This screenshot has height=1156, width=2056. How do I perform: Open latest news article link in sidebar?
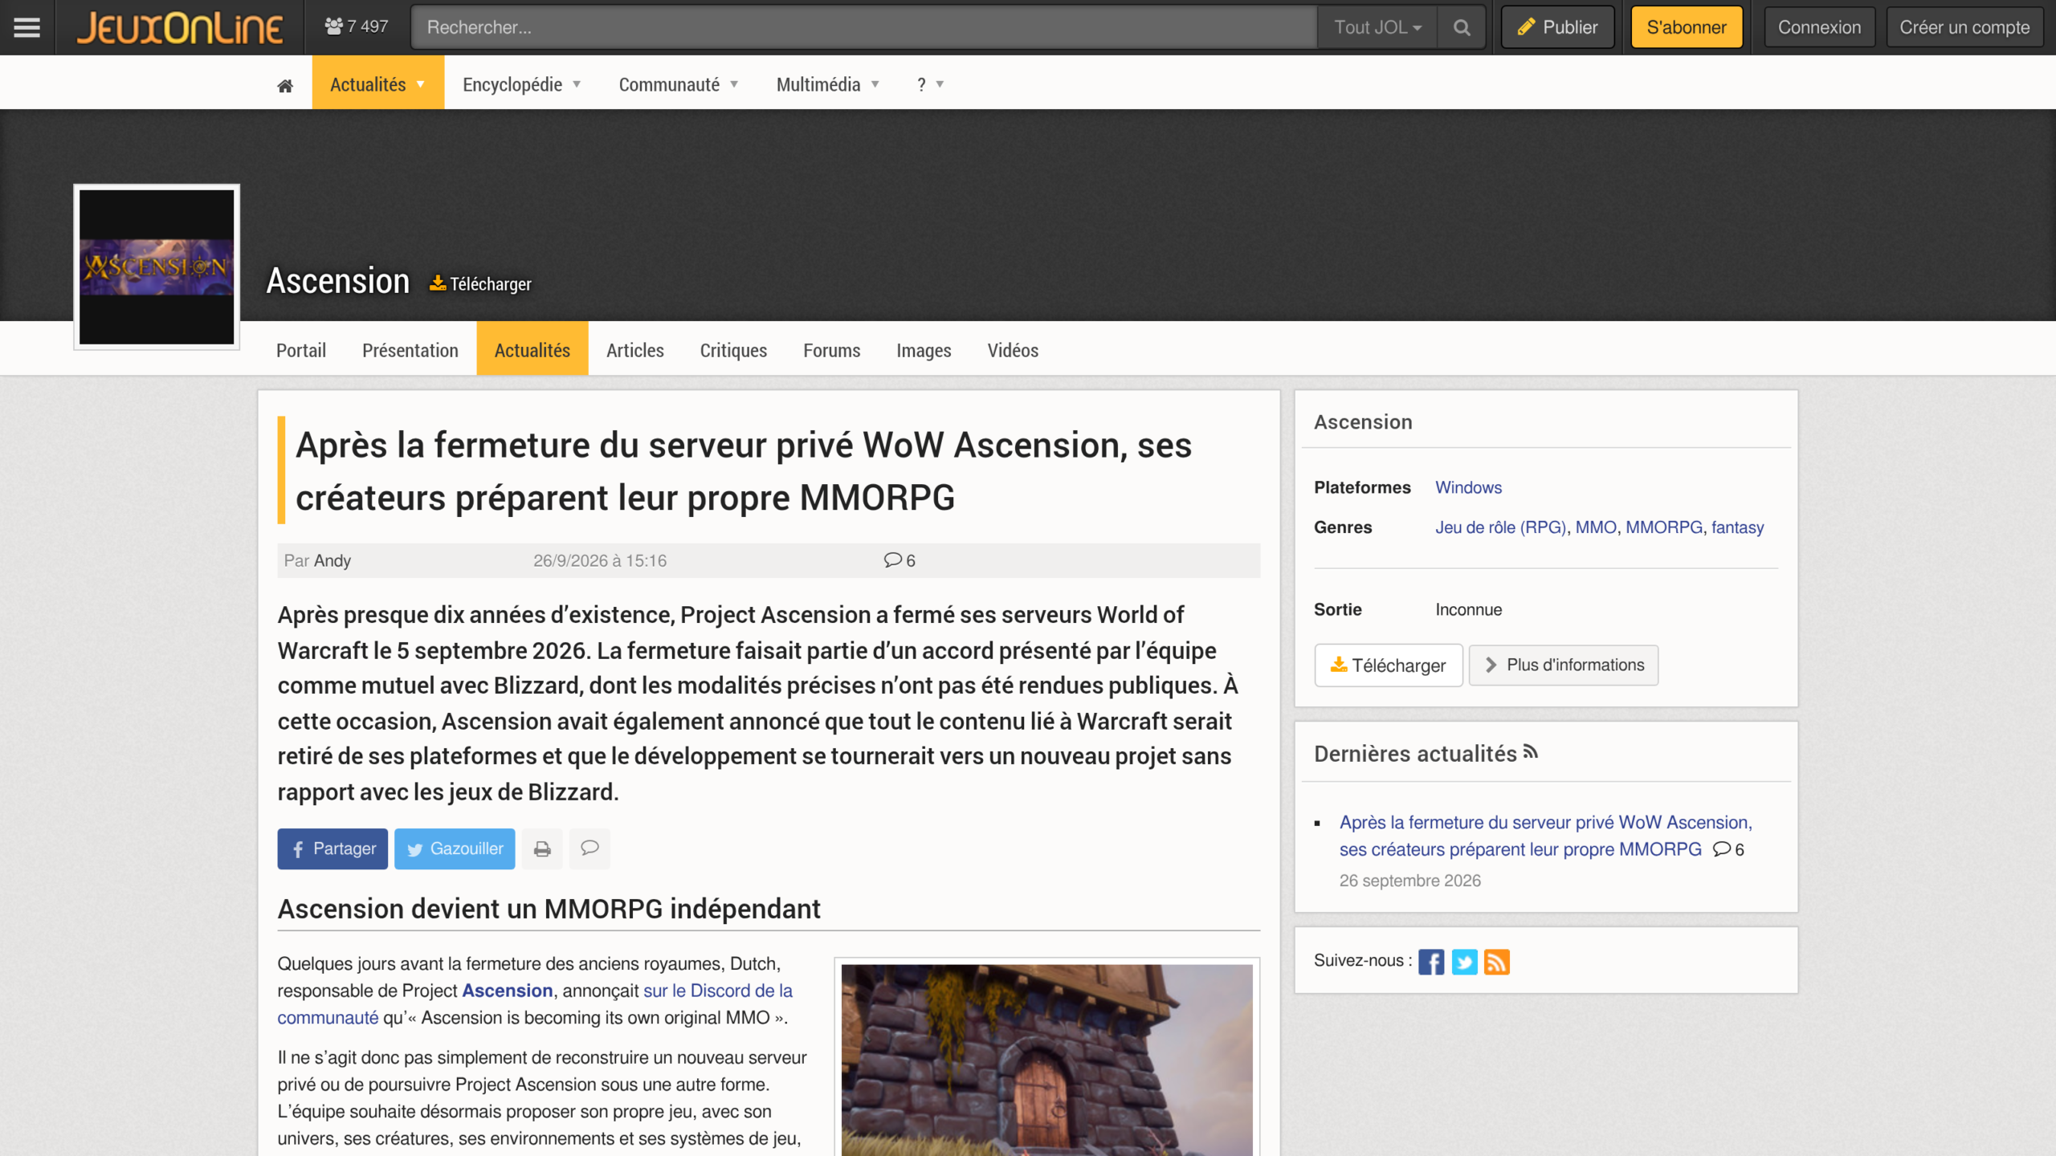tap(1546, 836)
